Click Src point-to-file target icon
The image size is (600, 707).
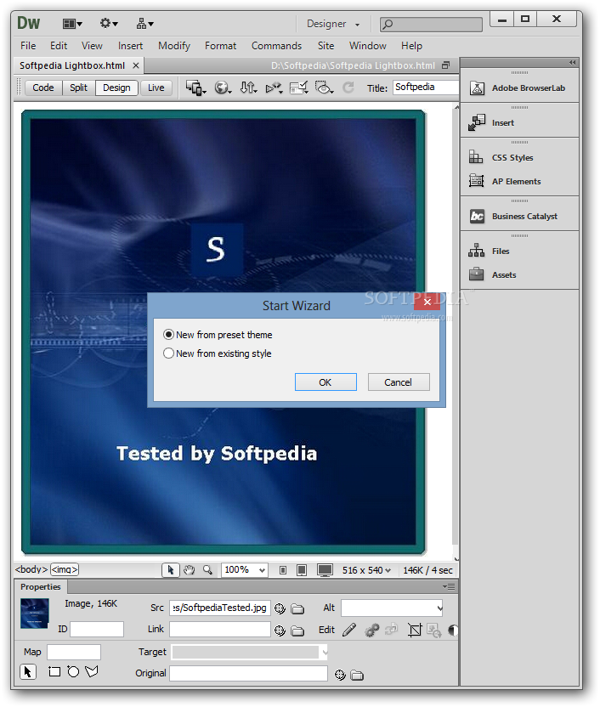tap(280, 608)
